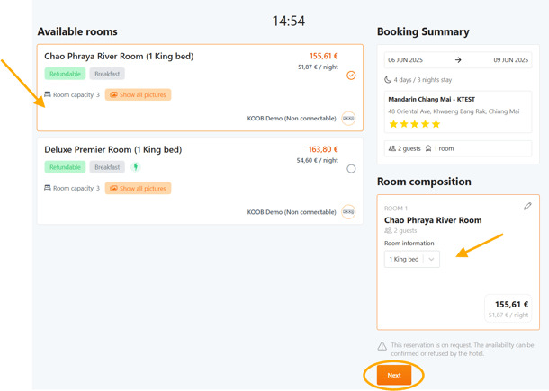Click bed icon beside Chao Phraya room capacity
Viewport: 549px width, 391px height.
tap(48, 94)
